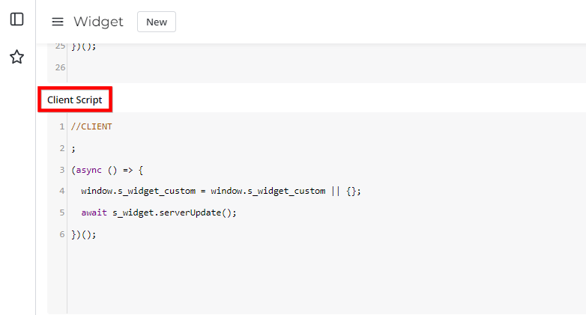Select line number 26 in upper editor
Screen dimensions: 586x315
coord(60,68)
